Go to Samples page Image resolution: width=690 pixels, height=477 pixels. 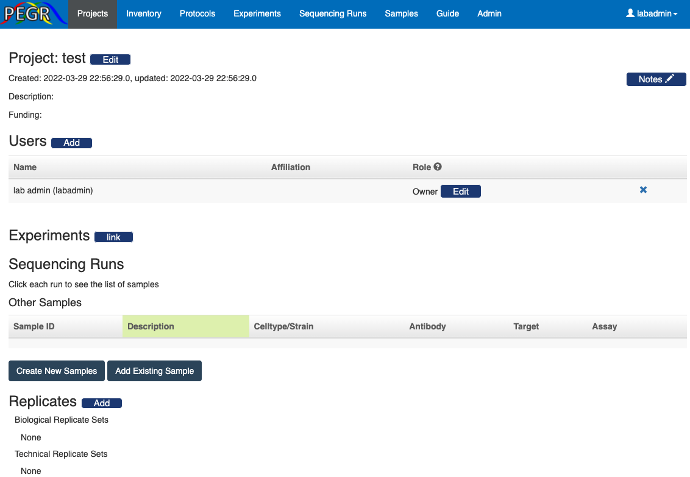(x=401, y=13)
